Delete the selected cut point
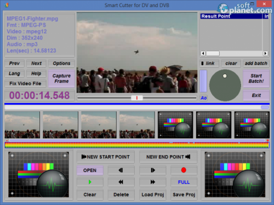Viewport: 274px width, 205px height. 121,195
